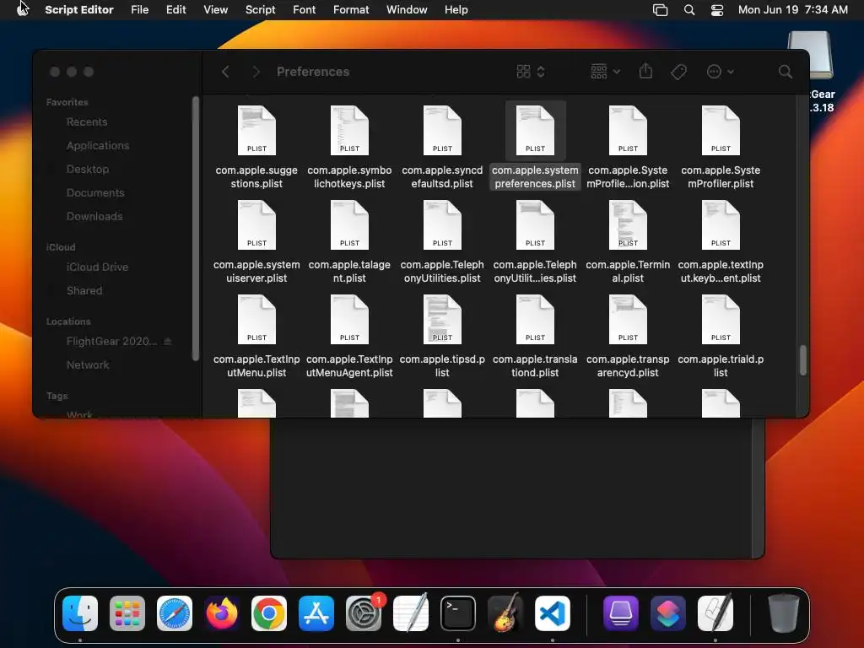Viewport: 864px width, 648px height.
Task: Select Documents in the sidebar
Action: pyautogui.click(x=95, y=193)
